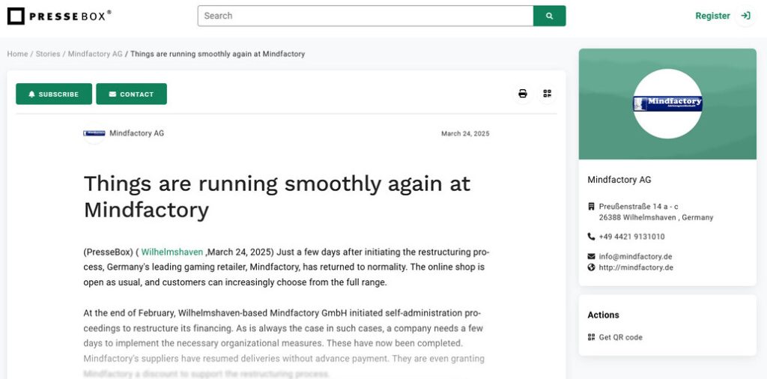Navigate to Stories in the breadcrumb
This screenshot has height=379, width=767.
click(48, 54)
